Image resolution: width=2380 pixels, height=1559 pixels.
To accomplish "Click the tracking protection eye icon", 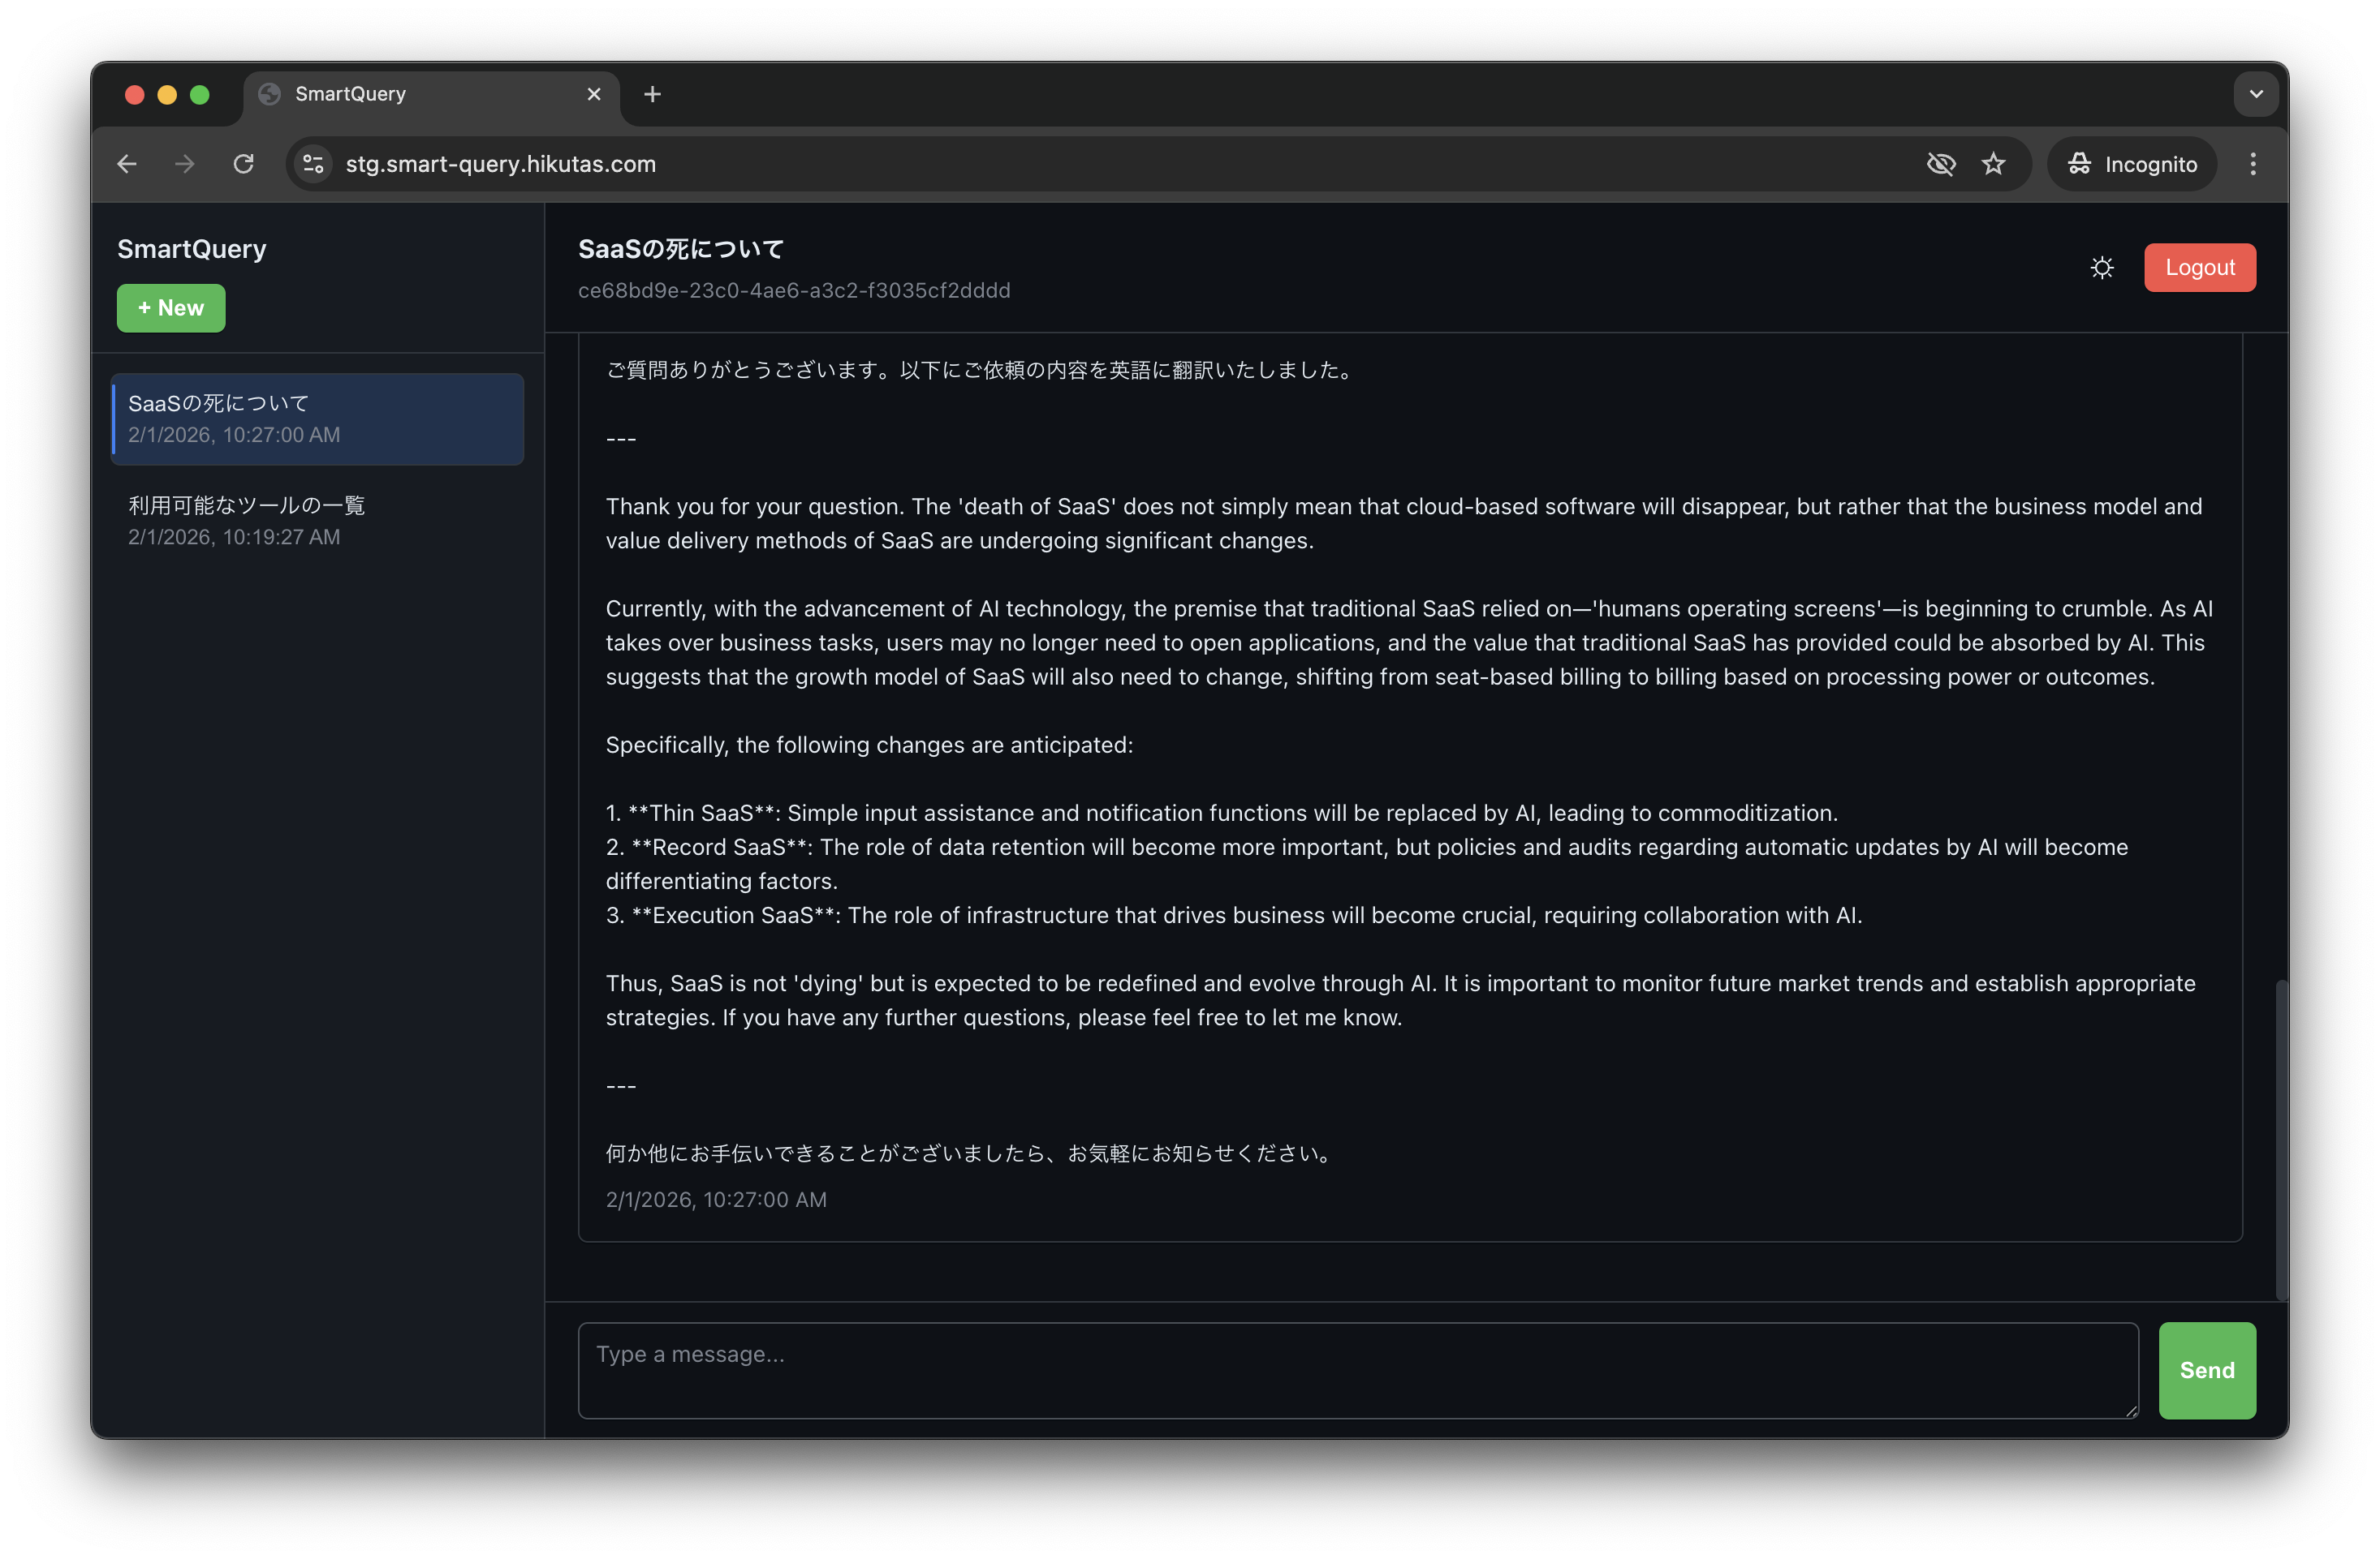I will pyautogui.click(x=1940, y=164).
